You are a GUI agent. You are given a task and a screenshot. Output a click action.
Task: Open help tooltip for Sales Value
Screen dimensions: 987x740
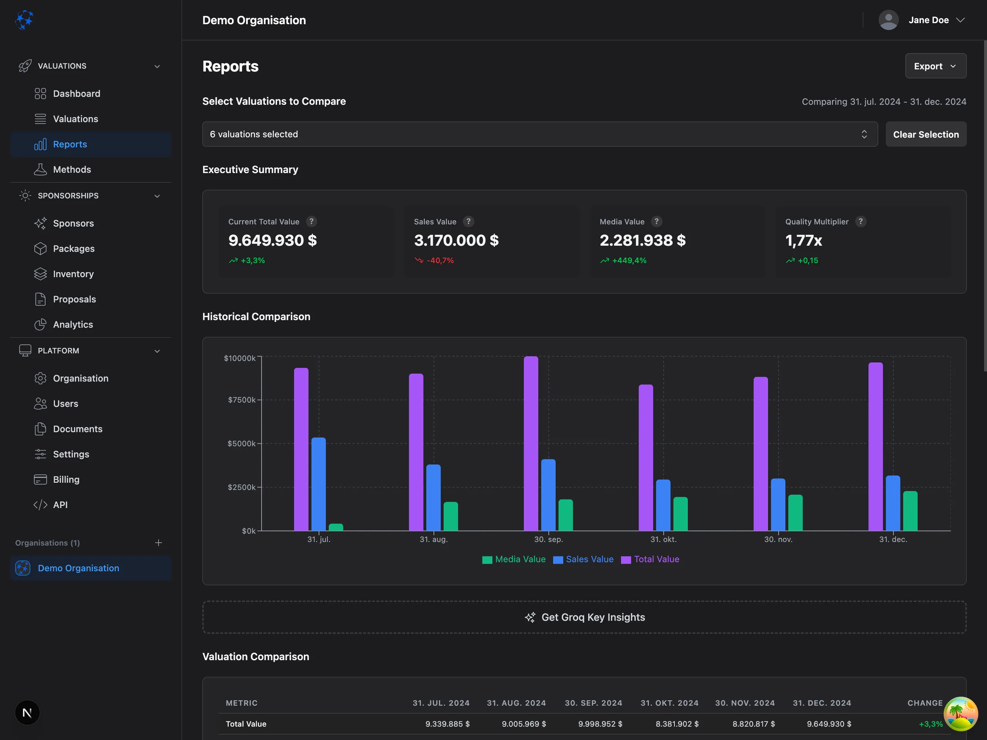pyautogui.click(x=468, y=221)
